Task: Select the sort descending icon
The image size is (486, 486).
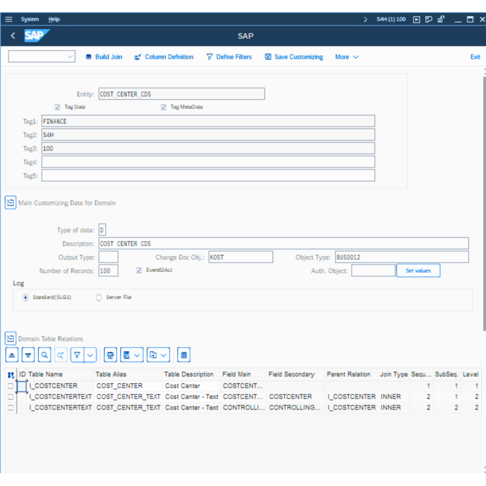Action: pyautogui.click(x=28, y=355)
